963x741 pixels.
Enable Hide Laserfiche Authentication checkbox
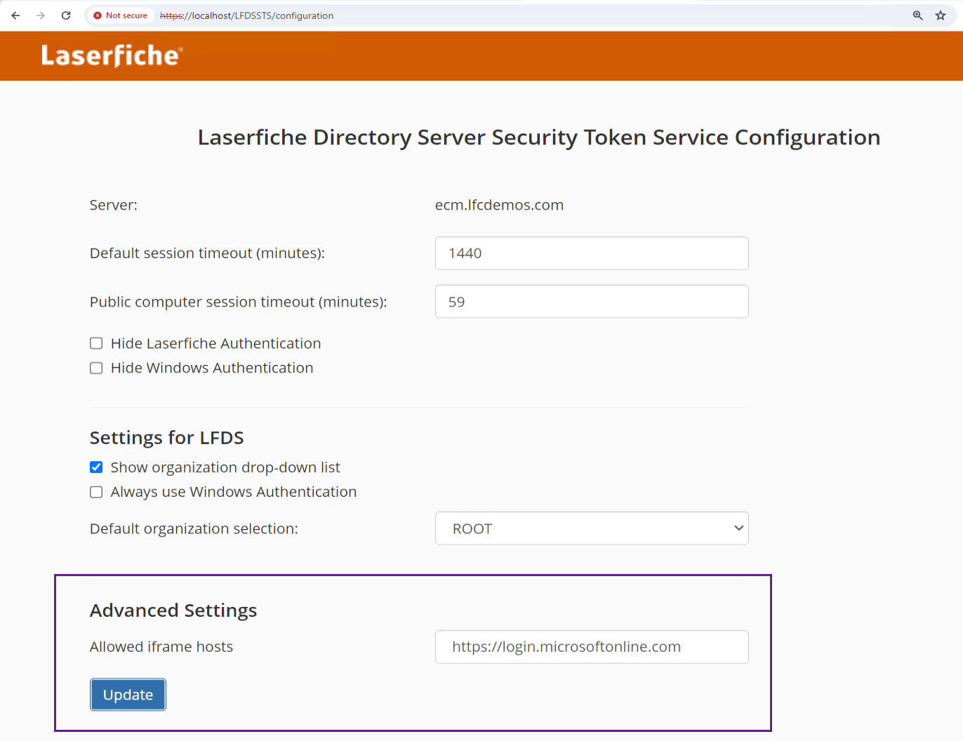(x=96, y=343)
